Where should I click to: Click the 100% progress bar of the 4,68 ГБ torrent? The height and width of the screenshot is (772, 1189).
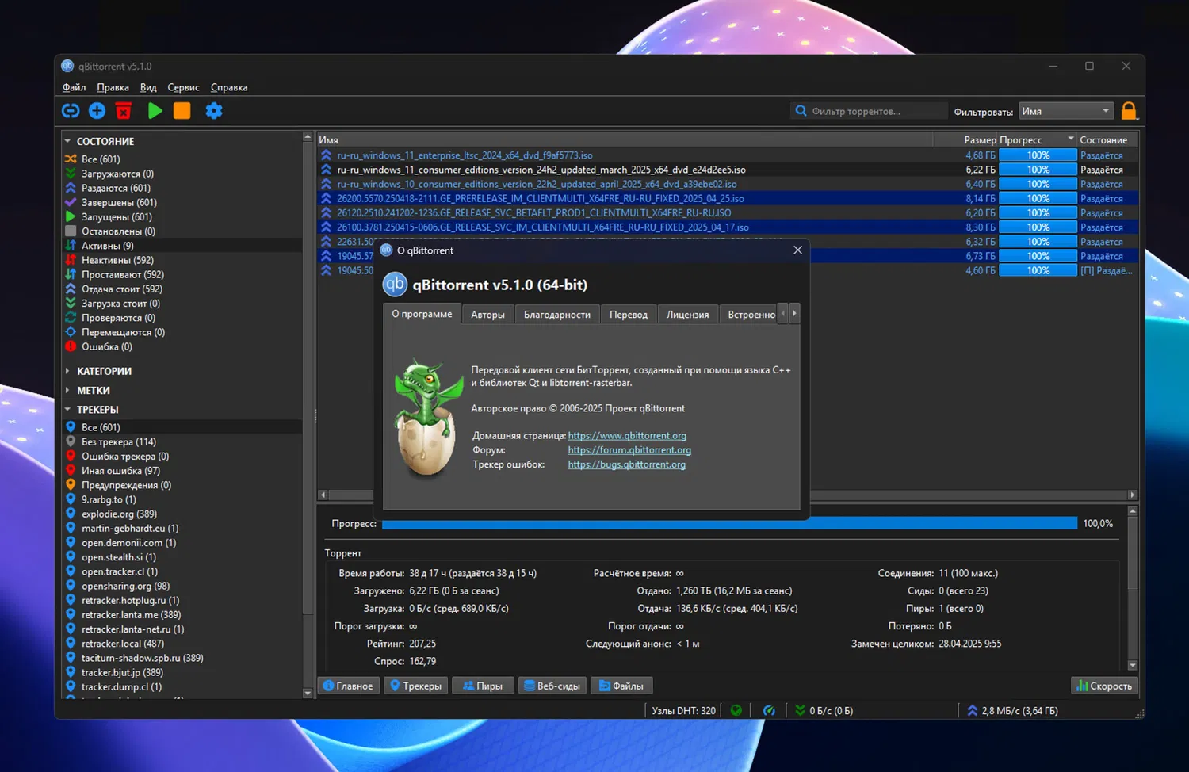tap(1038, 155)
